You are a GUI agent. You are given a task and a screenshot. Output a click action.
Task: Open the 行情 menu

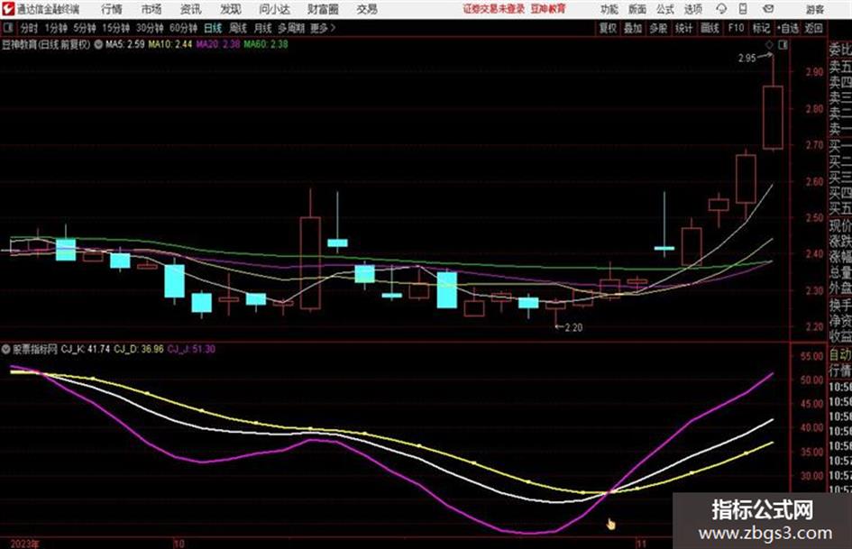(112, 9)
